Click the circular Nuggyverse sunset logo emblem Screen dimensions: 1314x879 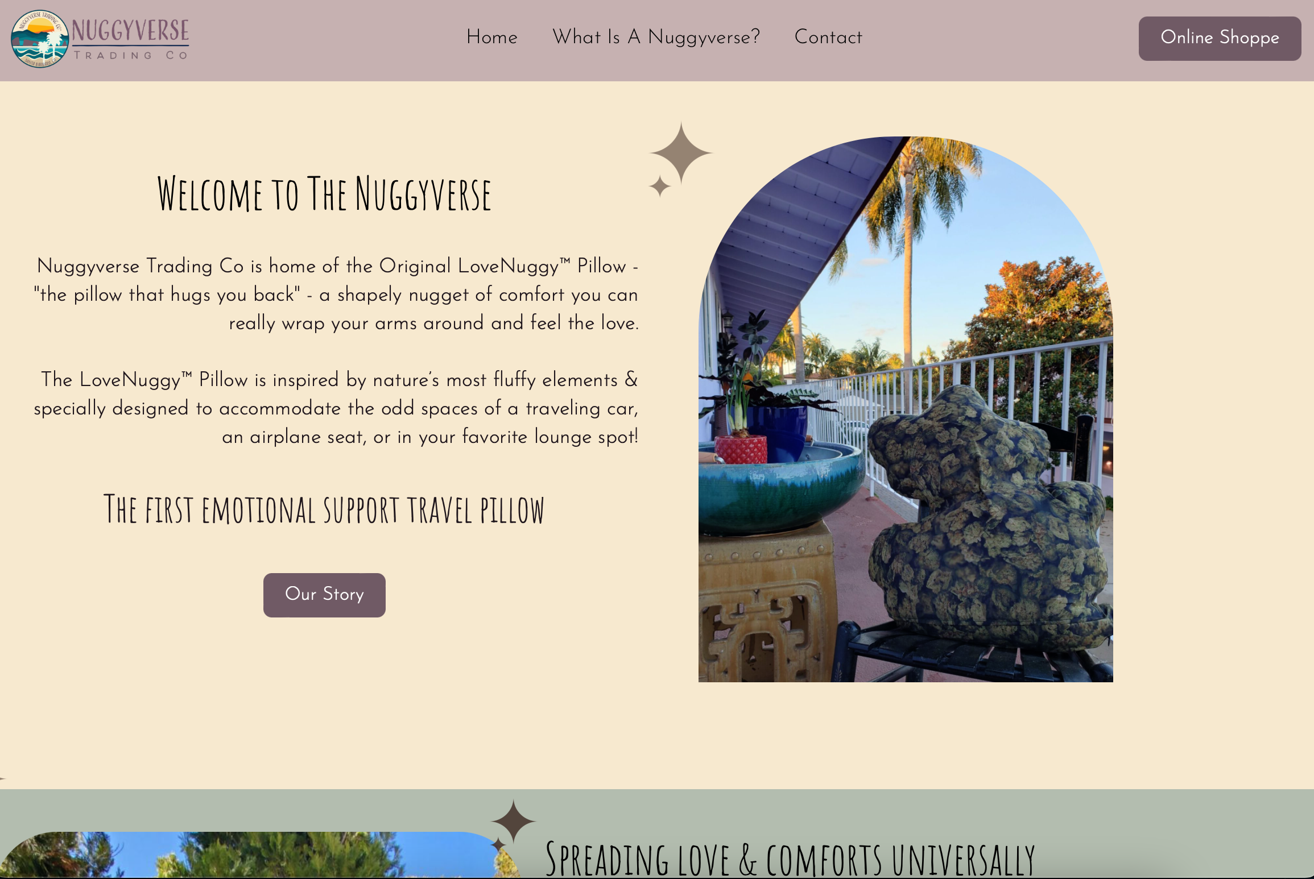pos(40,39)
